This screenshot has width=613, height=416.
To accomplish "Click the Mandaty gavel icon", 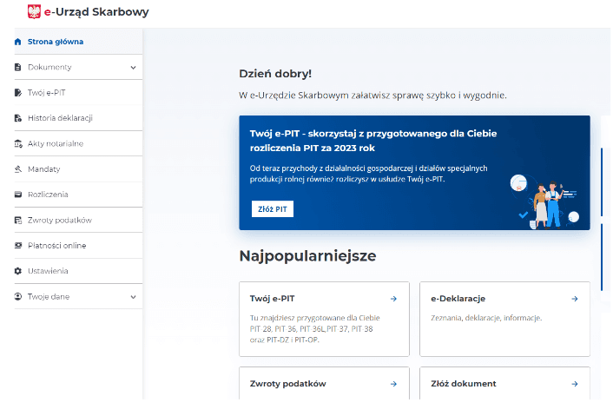I will [17, 169].
